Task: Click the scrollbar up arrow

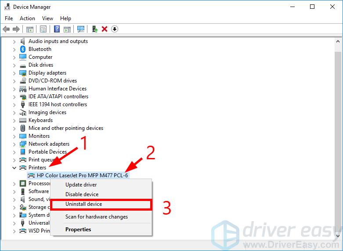Action: point(338,41)
